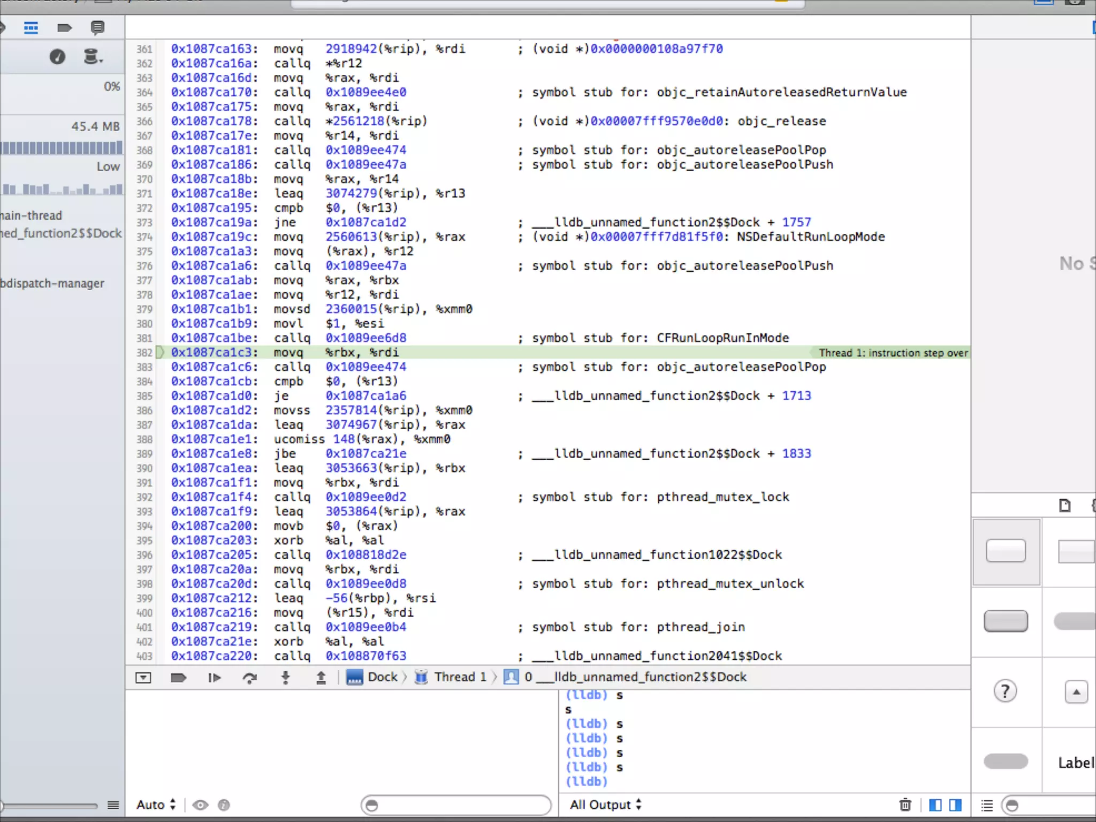Open the log navigator speech-bubble tab

pyautogui.click(x=97, y=28)
